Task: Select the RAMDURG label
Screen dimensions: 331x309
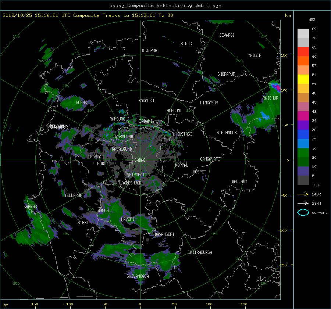Action: [117, 119]
